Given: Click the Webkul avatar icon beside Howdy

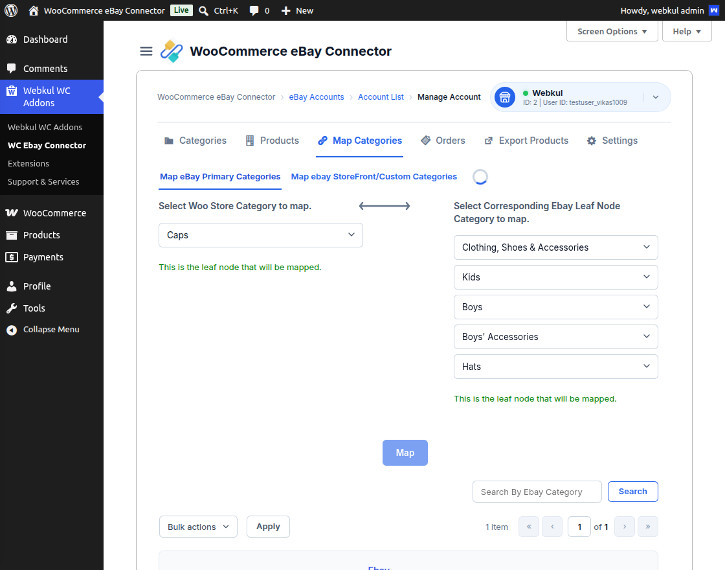Looking at the screenshot, I should 714,10.
